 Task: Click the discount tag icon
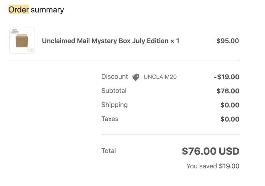(x=136, y=77)
